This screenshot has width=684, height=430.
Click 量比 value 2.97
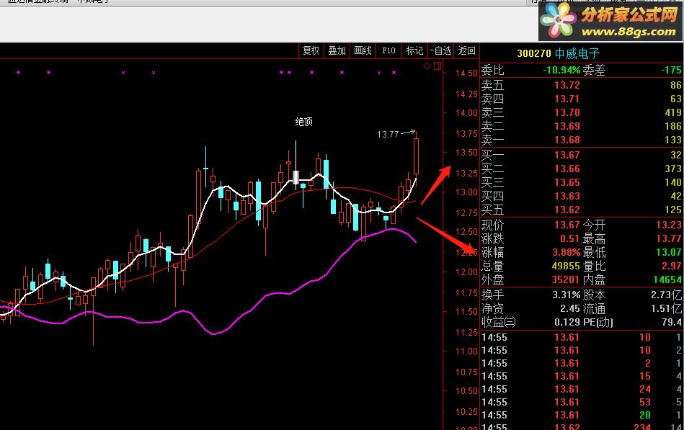click(x=671, y=266)
